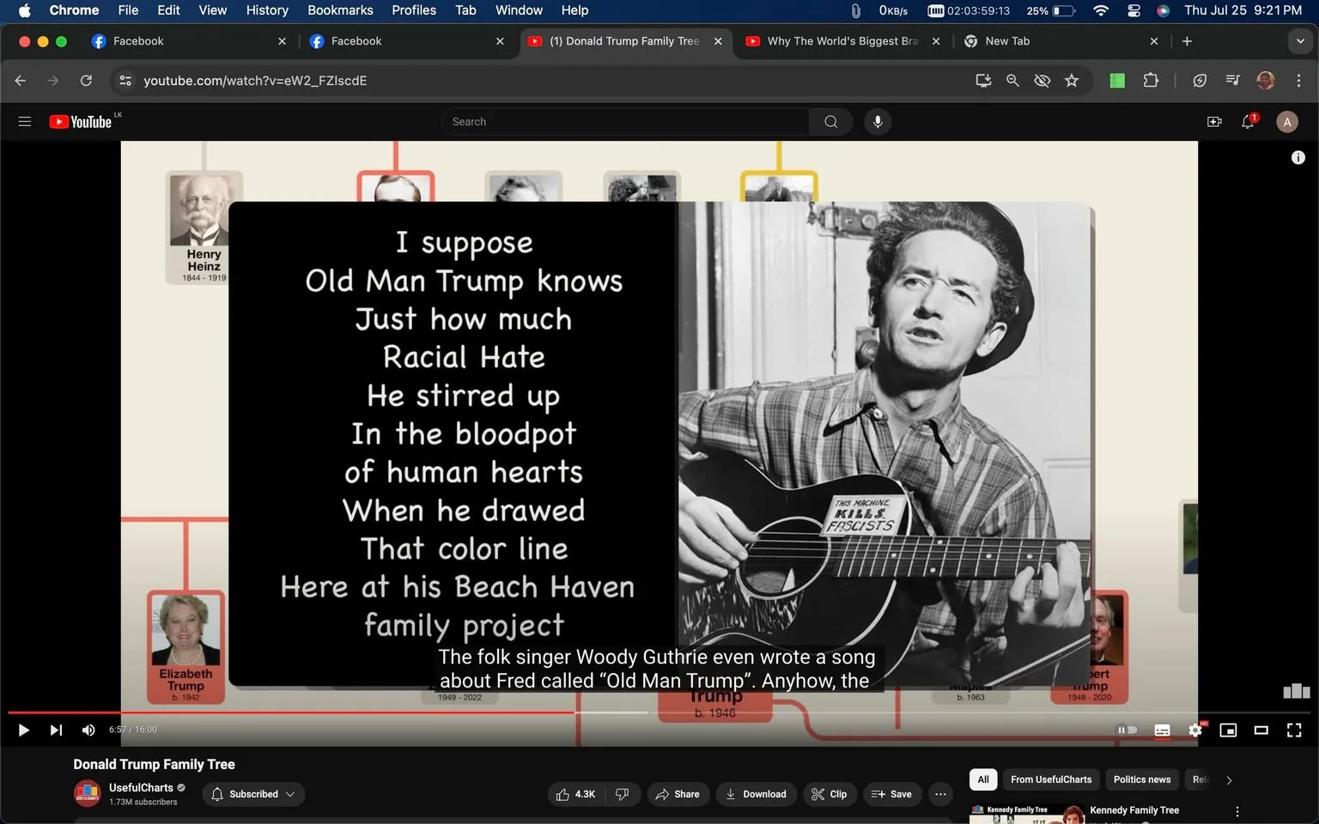Play the video
The width and height of the screenshot is (1319, 824).
click(23, 730)
